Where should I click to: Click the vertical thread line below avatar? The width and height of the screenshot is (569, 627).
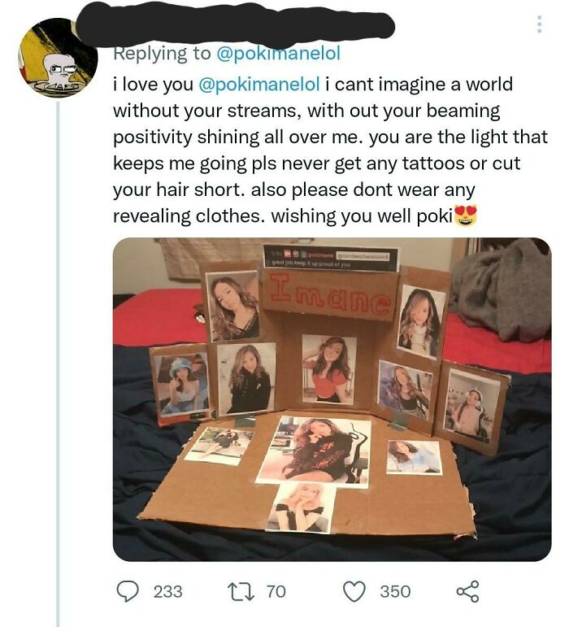click(58, 366)
